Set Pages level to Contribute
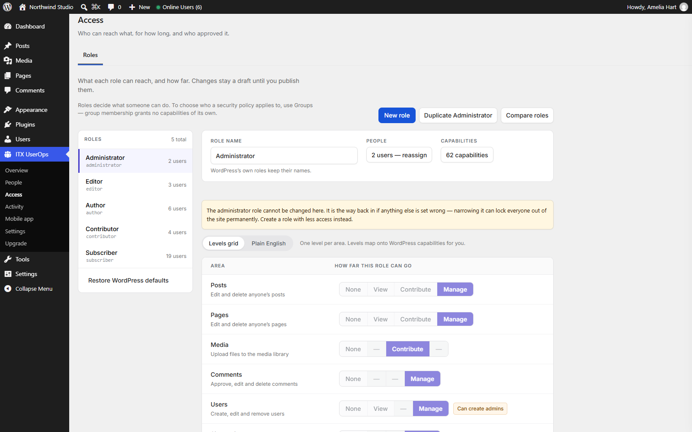Screen dimensions: 692x432 pyautogui.click(x=415, y=319)
